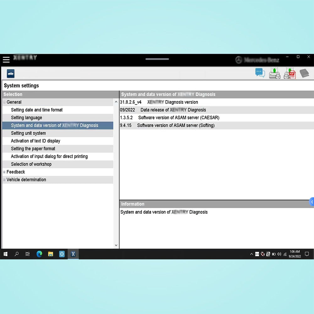The image size is (314, 314).
Task: Click the 31.8.2.6_v4 Diagnosis version row
Action: pos(217,102)
